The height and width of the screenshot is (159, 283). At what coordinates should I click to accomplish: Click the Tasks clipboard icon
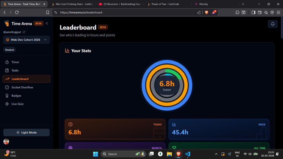[7, 70]
